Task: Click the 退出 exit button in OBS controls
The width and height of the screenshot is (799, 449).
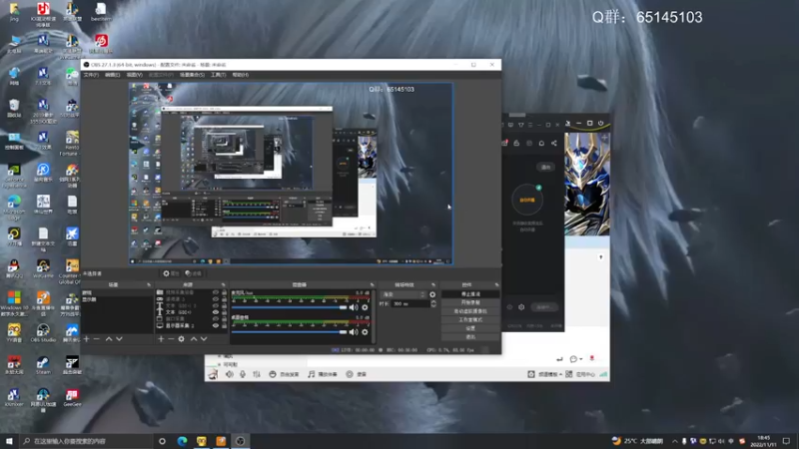Action: 470,336
